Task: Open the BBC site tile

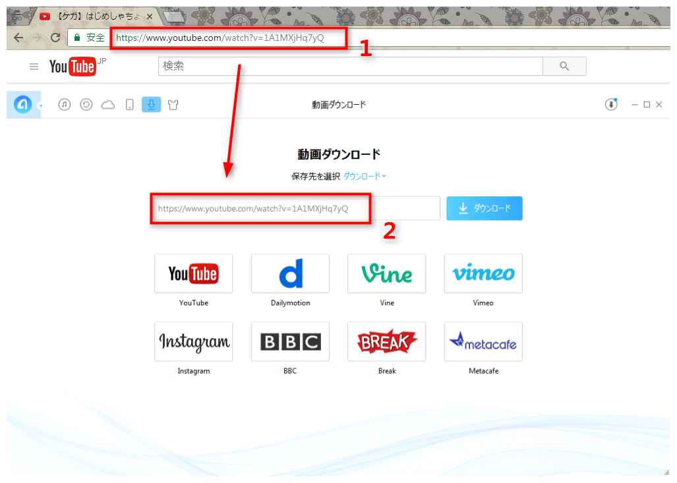Action: click(x=290, y=341)
